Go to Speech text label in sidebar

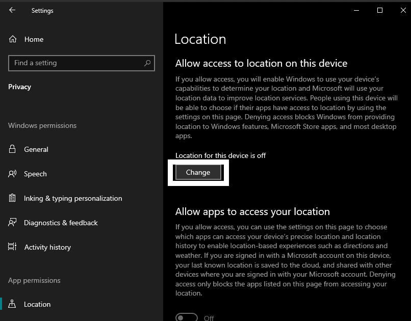[35, 174]
